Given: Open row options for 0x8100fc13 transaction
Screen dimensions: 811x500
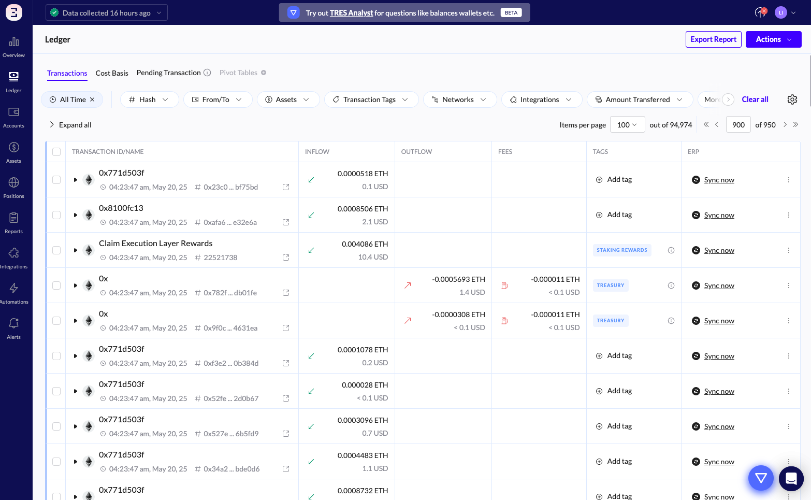Looking at the screenshot, I should point(789,215).
